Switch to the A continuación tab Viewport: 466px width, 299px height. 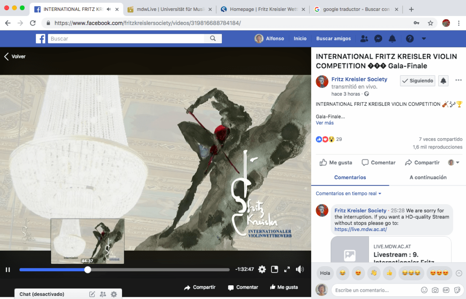[428, 177]
